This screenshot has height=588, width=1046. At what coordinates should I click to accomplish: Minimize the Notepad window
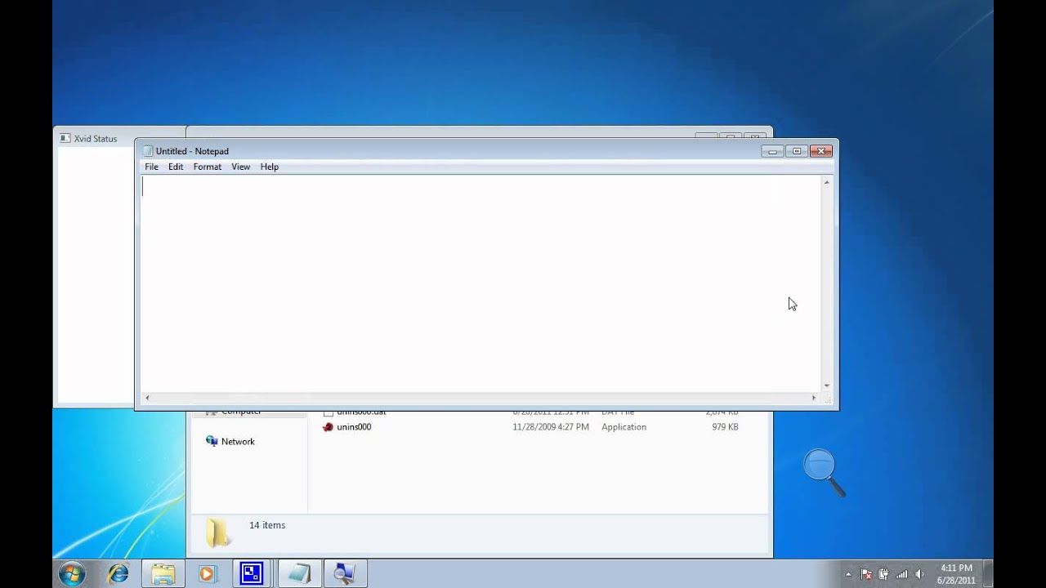773,151
